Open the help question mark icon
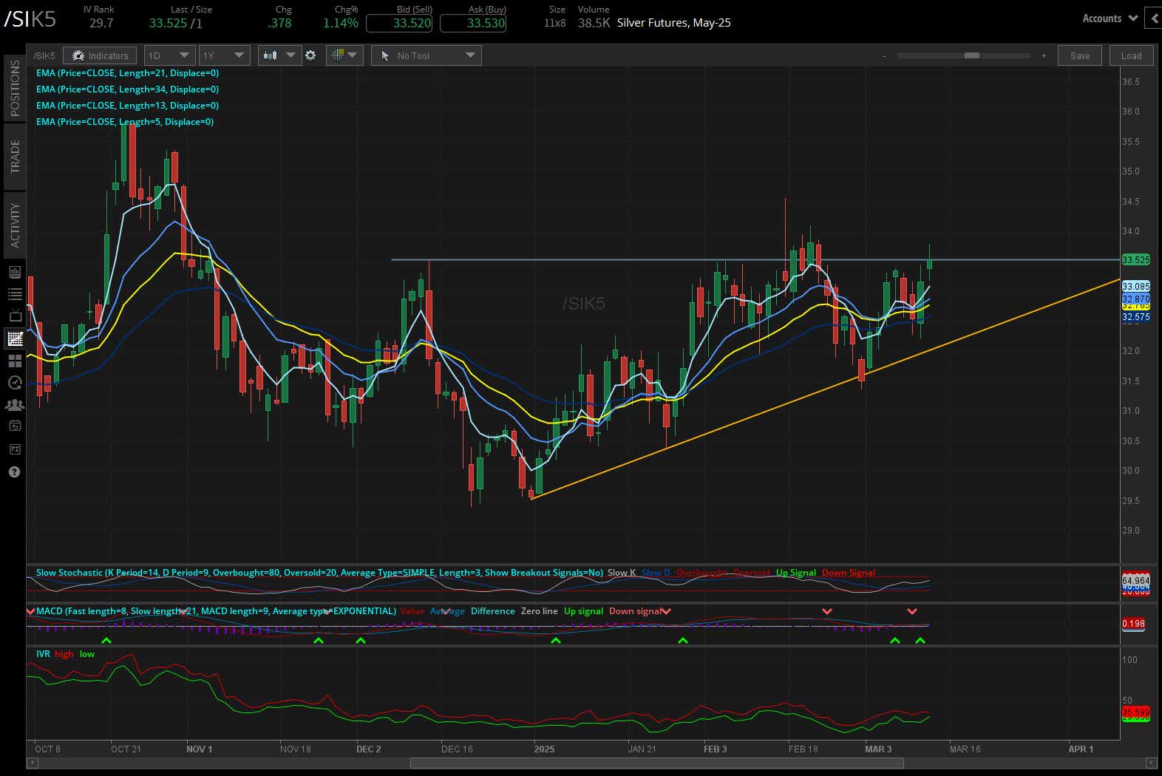The height and width of the screenshot is (776, 1162). pos(15,472)
